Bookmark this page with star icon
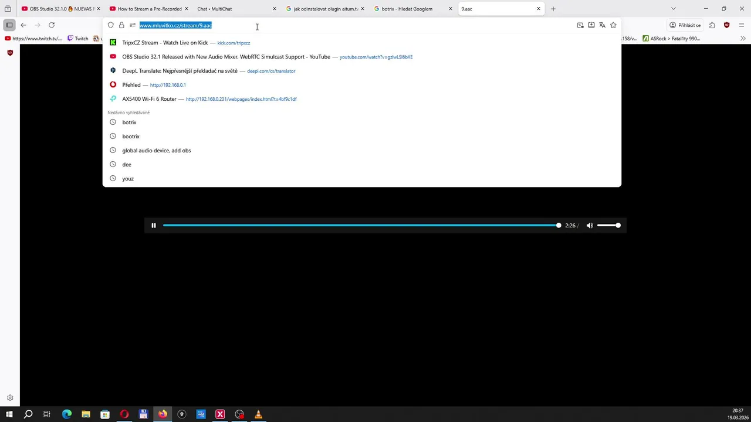The image size is (751, 422). [x=613, y=25]
